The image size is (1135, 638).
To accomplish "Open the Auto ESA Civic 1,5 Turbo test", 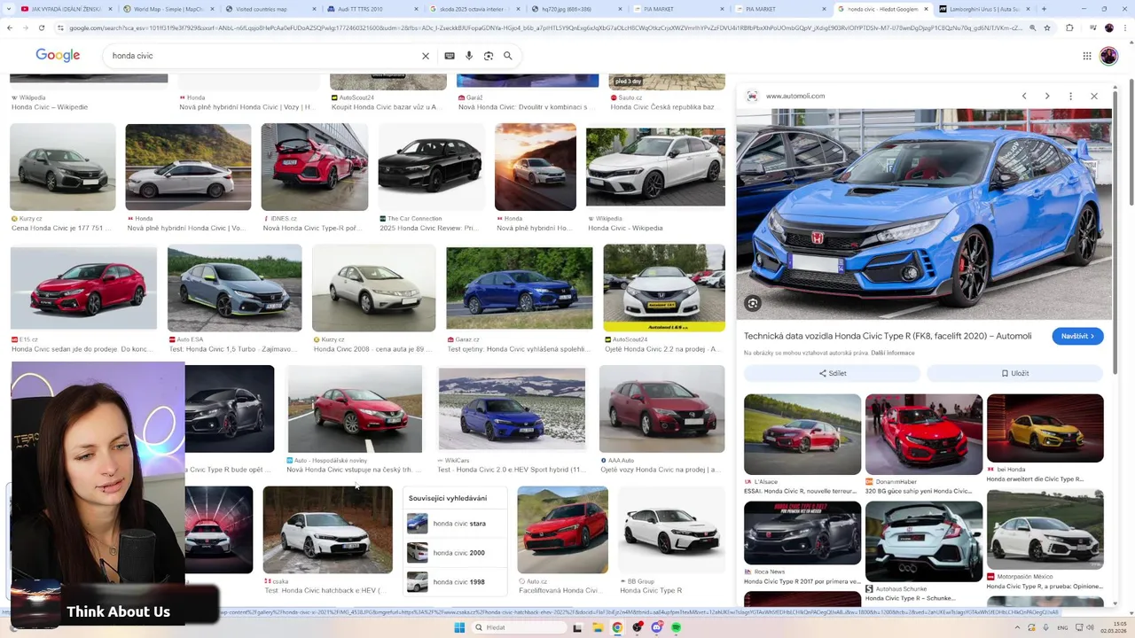I will [x=234, y=288].
